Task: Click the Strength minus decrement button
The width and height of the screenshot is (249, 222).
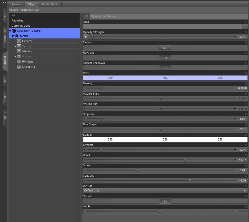Action: coord(84,149)
